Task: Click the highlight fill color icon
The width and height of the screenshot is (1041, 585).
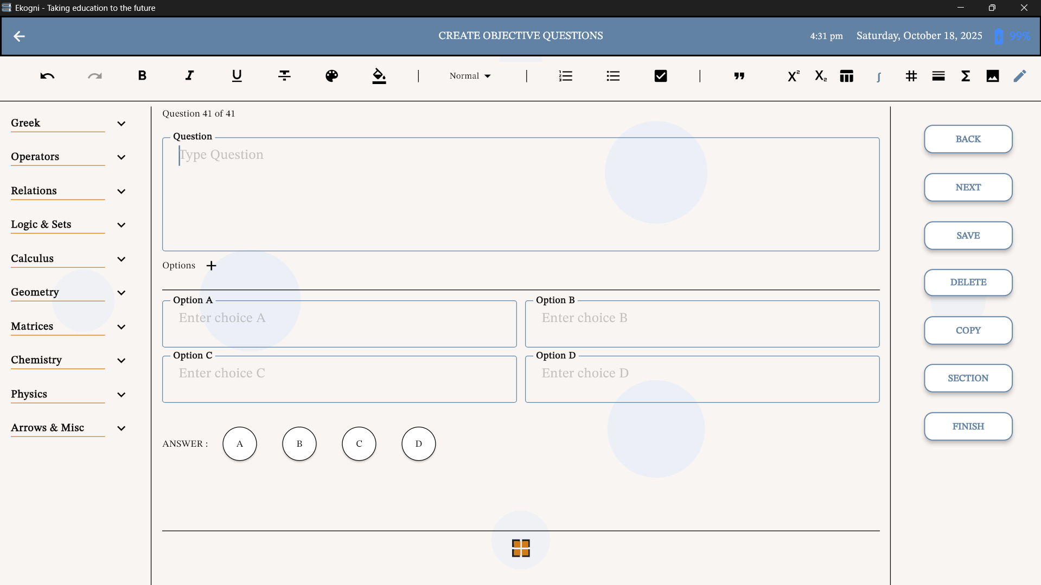Action: pyautogui.click(x=379, y=76)
